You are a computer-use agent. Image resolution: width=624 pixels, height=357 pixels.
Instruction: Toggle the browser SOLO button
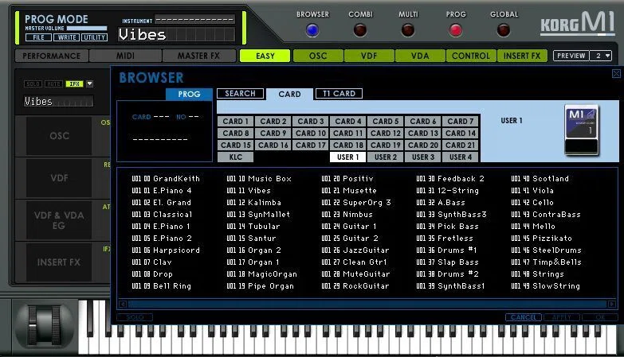(135, 317)
